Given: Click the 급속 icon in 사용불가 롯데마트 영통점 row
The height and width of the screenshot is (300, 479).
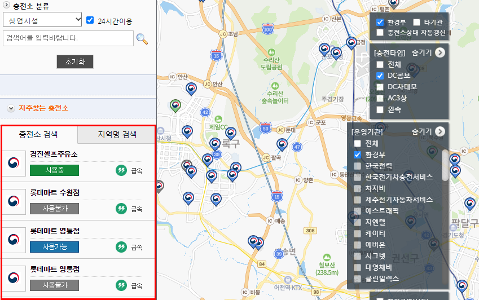Looking at the screenshot, I should point(121,285).
